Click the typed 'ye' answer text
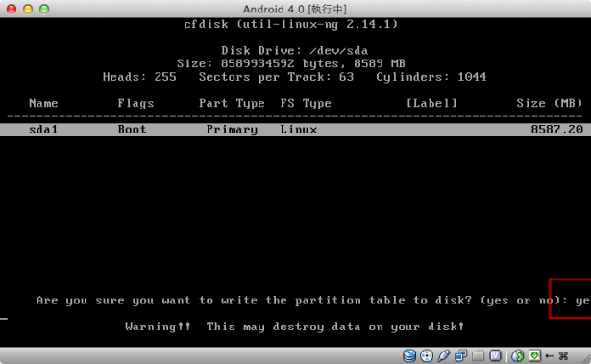The height and width of the screenshot is (364, 591). [582, 301]
